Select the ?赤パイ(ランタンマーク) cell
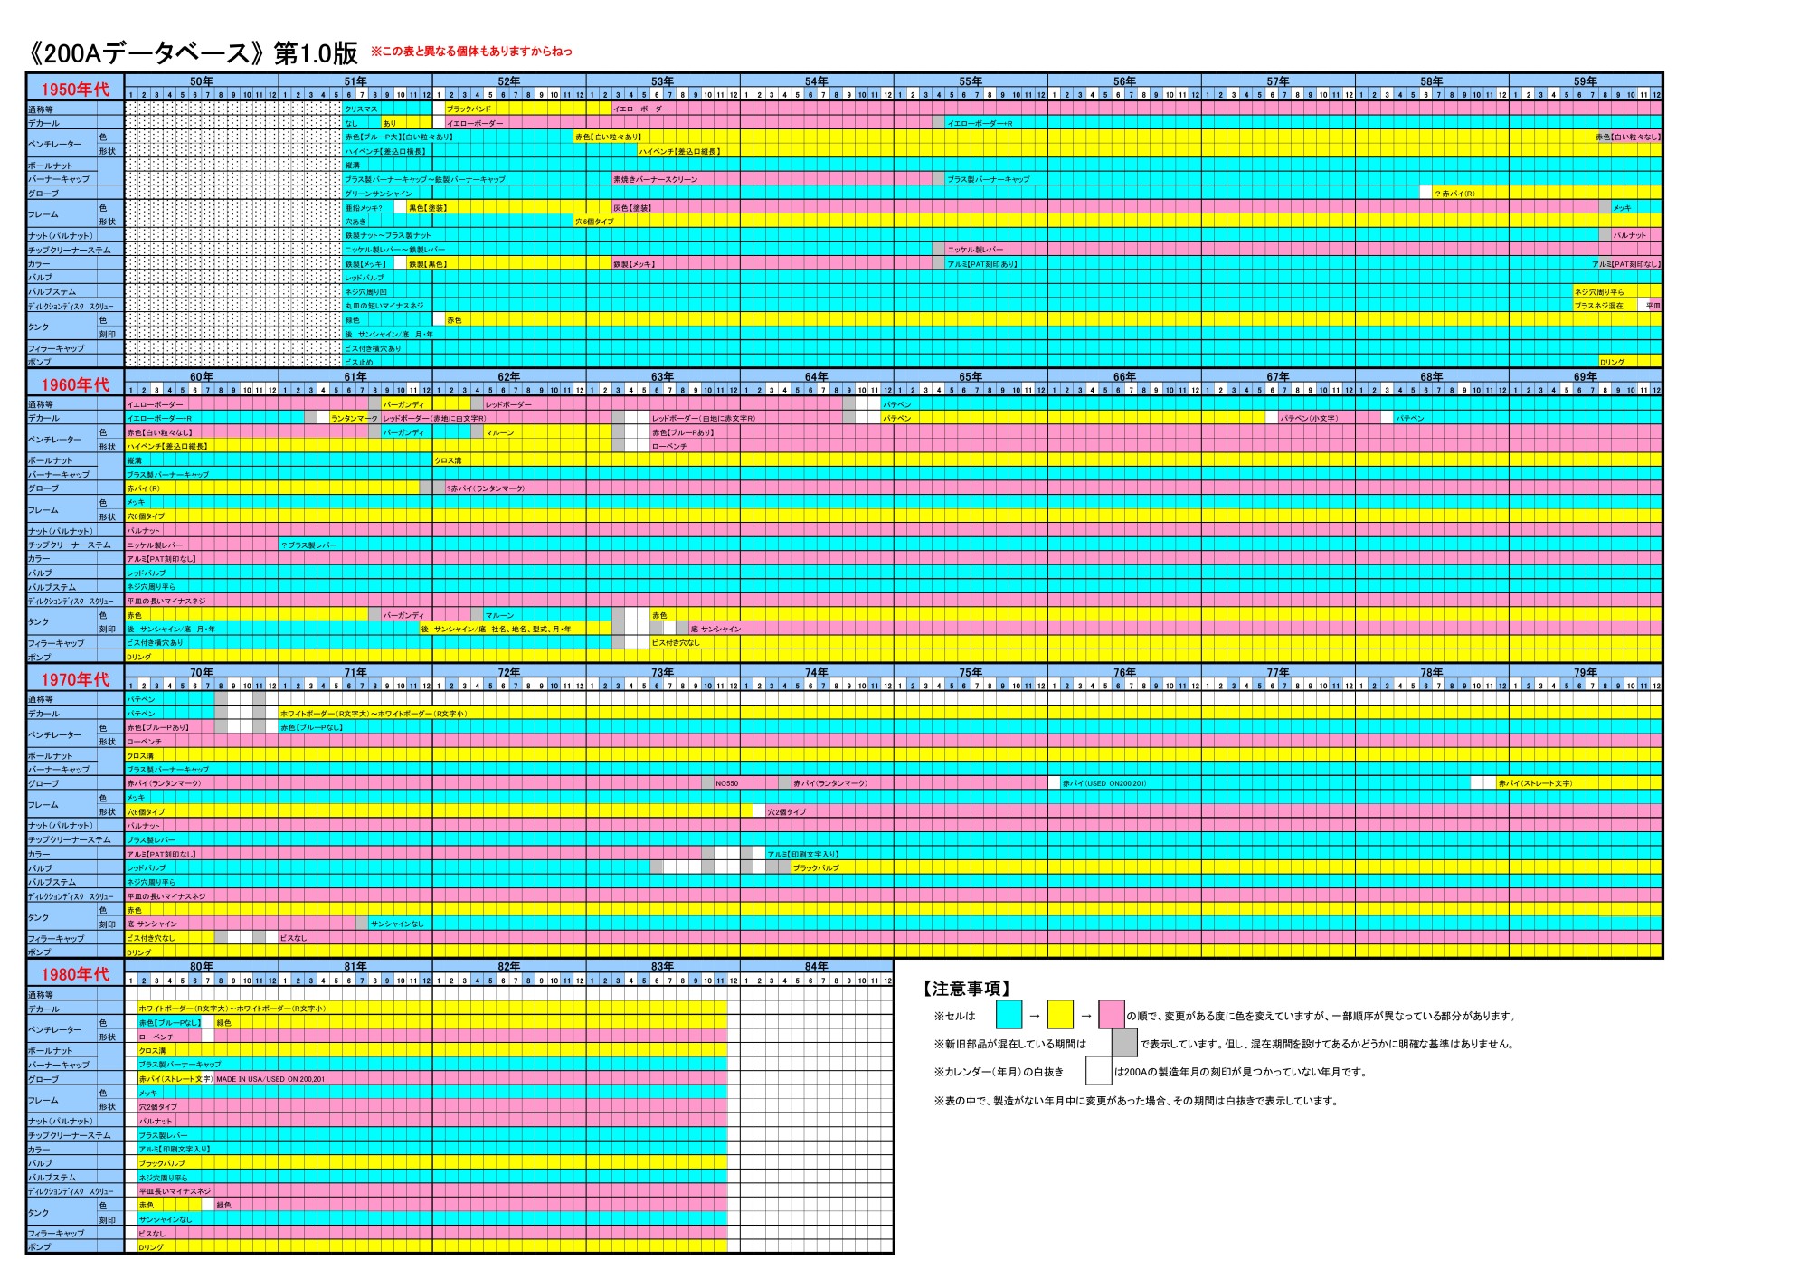1809x1279 pixels. [486, 488]
